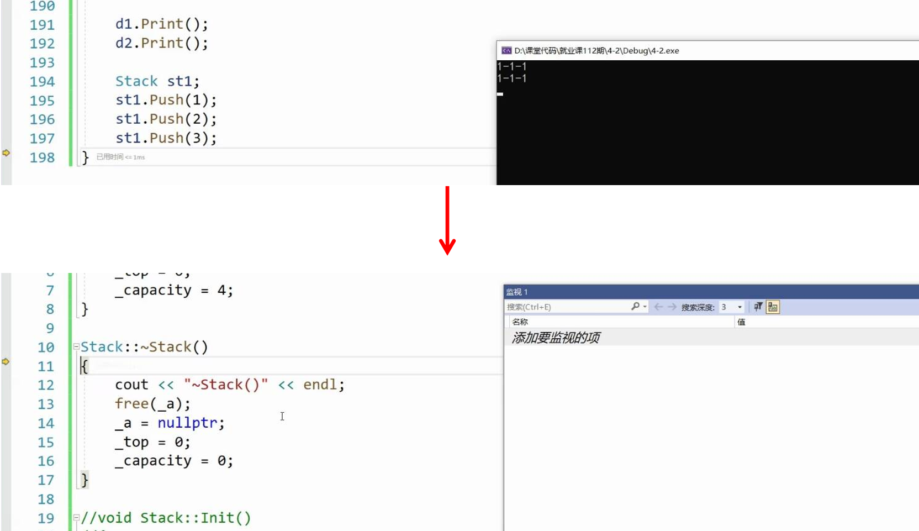Click the st1.Push(3); line
919x531 pixels.
pos(166,138)
